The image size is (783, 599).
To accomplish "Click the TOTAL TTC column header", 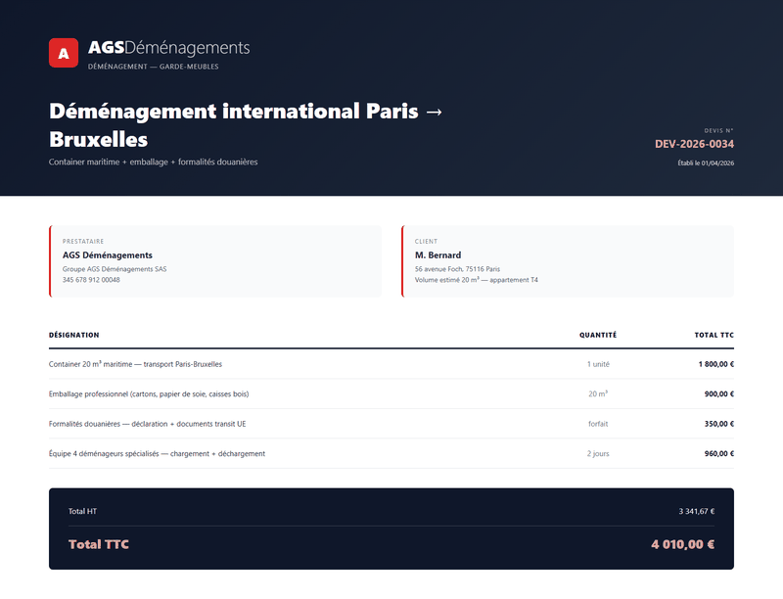I will pos(714,335).
